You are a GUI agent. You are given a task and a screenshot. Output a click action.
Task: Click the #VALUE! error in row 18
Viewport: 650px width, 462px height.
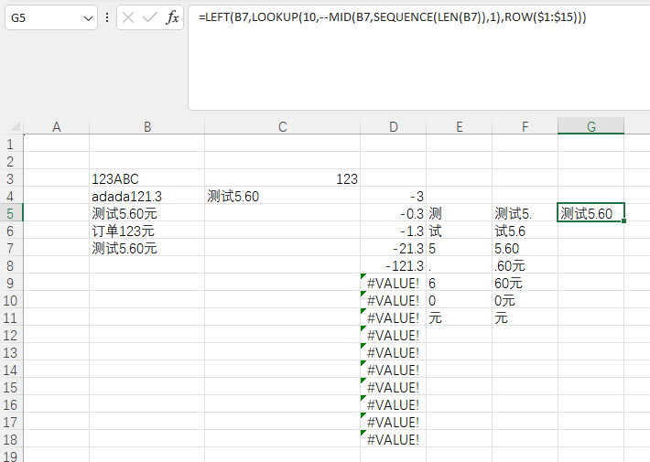(x=394, y=440)
